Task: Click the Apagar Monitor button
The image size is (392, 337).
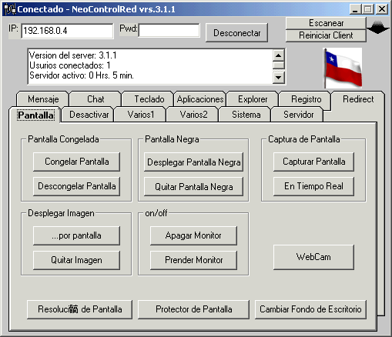Action: click(193, 235)
